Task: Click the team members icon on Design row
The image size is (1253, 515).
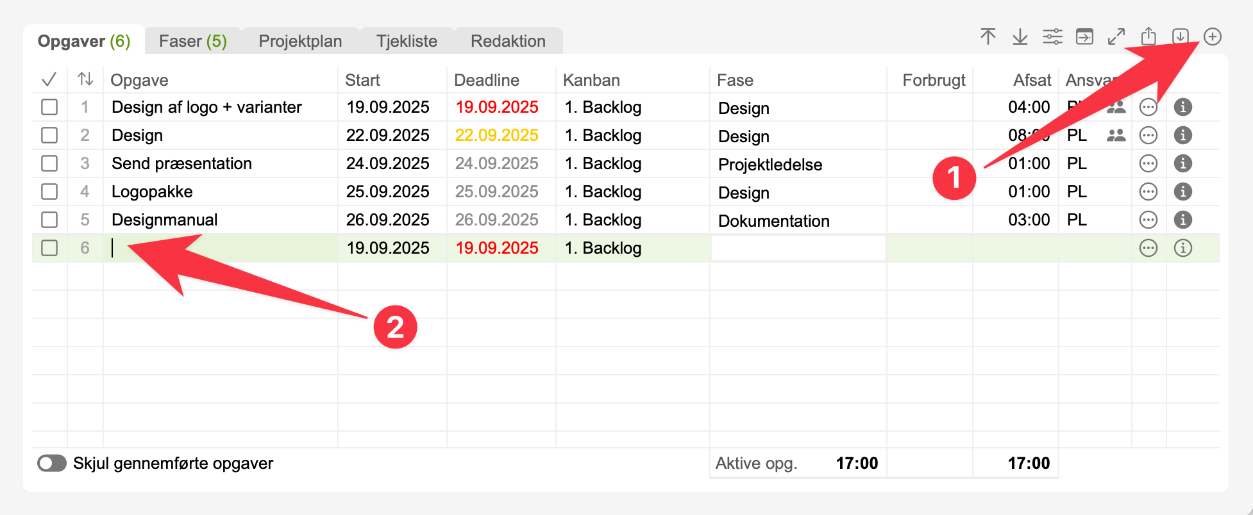Action: [x=1116, y=135]
